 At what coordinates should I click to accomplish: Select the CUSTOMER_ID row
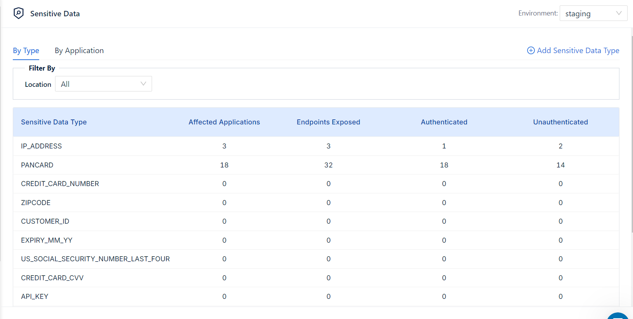click(316, 221)
